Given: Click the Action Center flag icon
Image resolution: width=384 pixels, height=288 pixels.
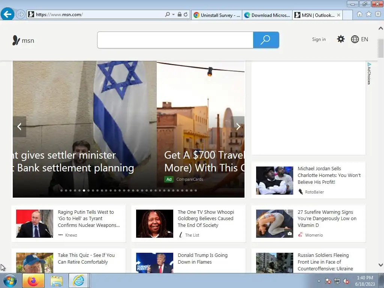Looking at the screenshot, I should 328,281.
